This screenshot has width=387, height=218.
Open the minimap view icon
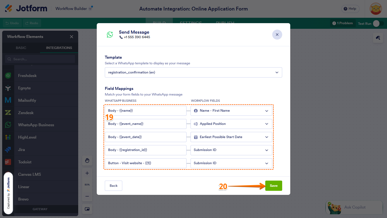point(87,209)
